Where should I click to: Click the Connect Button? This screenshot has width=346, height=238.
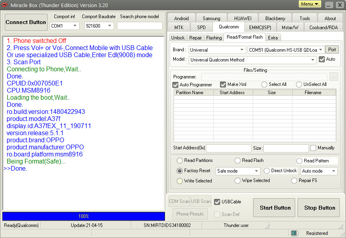click(26, 22)
